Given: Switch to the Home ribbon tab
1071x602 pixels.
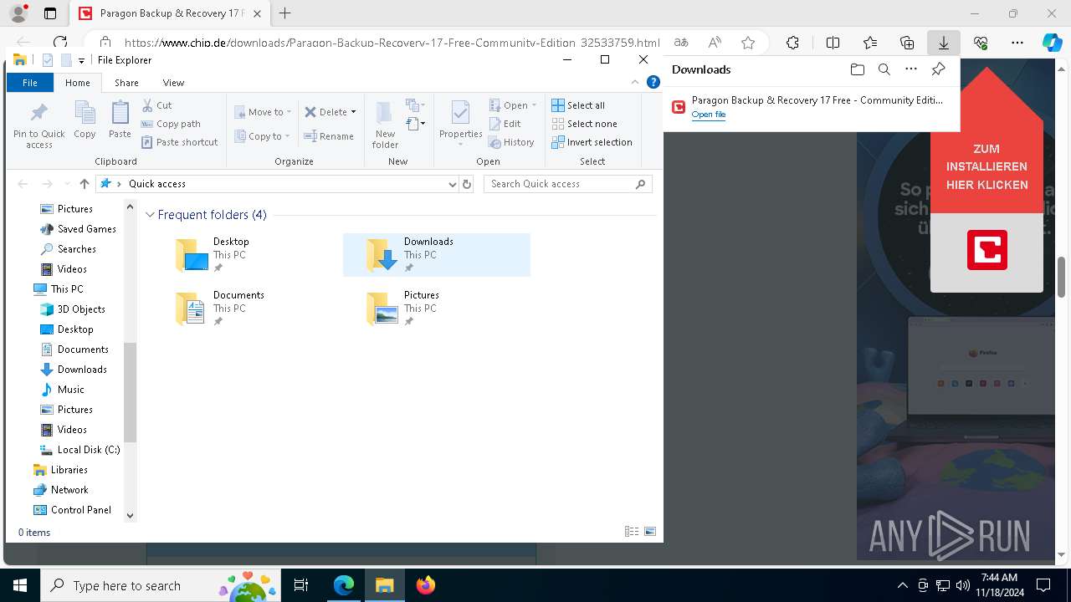Looking at the screenshot, I should [x=78, y=83].
